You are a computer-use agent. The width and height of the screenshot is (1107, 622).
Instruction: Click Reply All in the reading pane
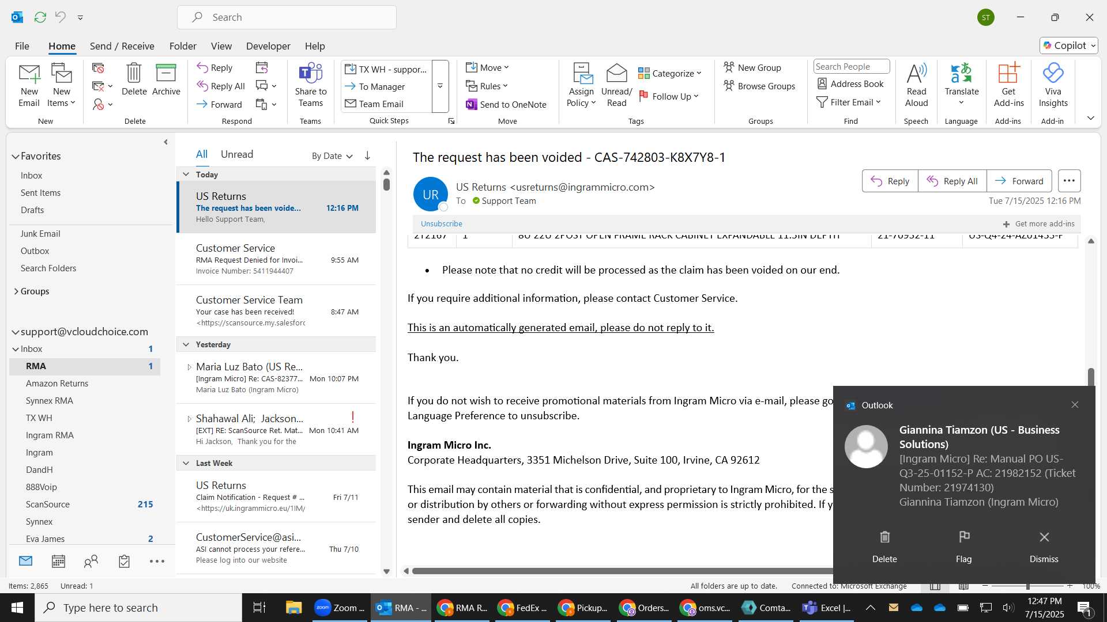click(x=952, y=181)
